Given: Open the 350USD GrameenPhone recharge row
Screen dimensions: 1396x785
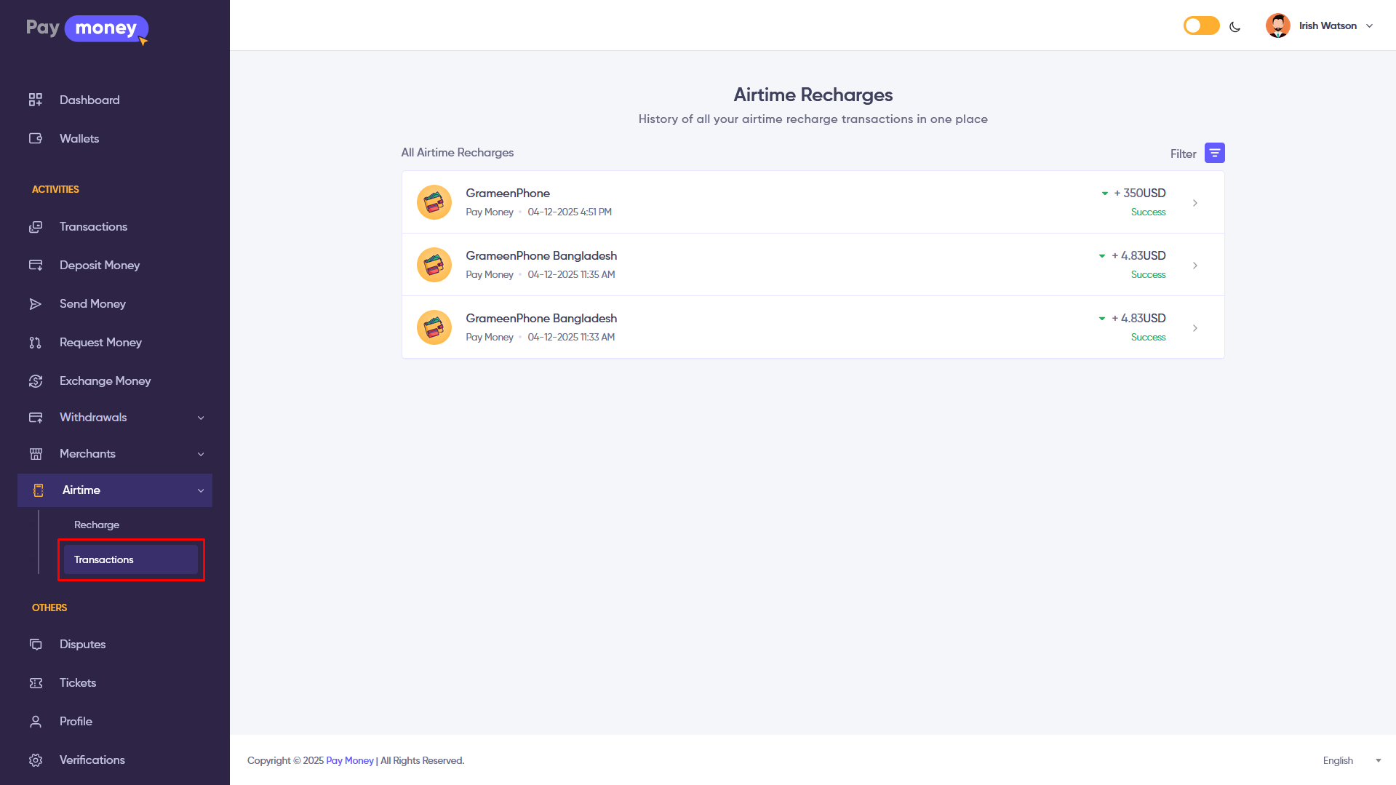Looking at the screenshot, I should coord(813,202).
